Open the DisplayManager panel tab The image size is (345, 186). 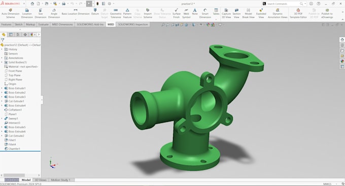[32, 35]
